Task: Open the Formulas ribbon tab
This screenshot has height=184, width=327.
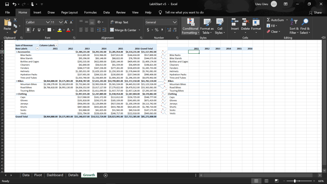Action: (90, 12)
